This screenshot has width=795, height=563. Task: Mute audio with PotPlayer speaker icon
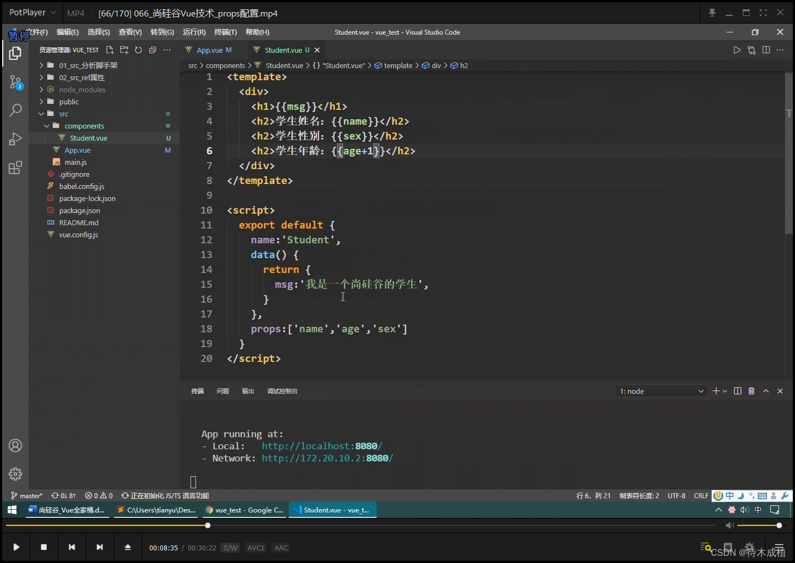coord(729,526)
